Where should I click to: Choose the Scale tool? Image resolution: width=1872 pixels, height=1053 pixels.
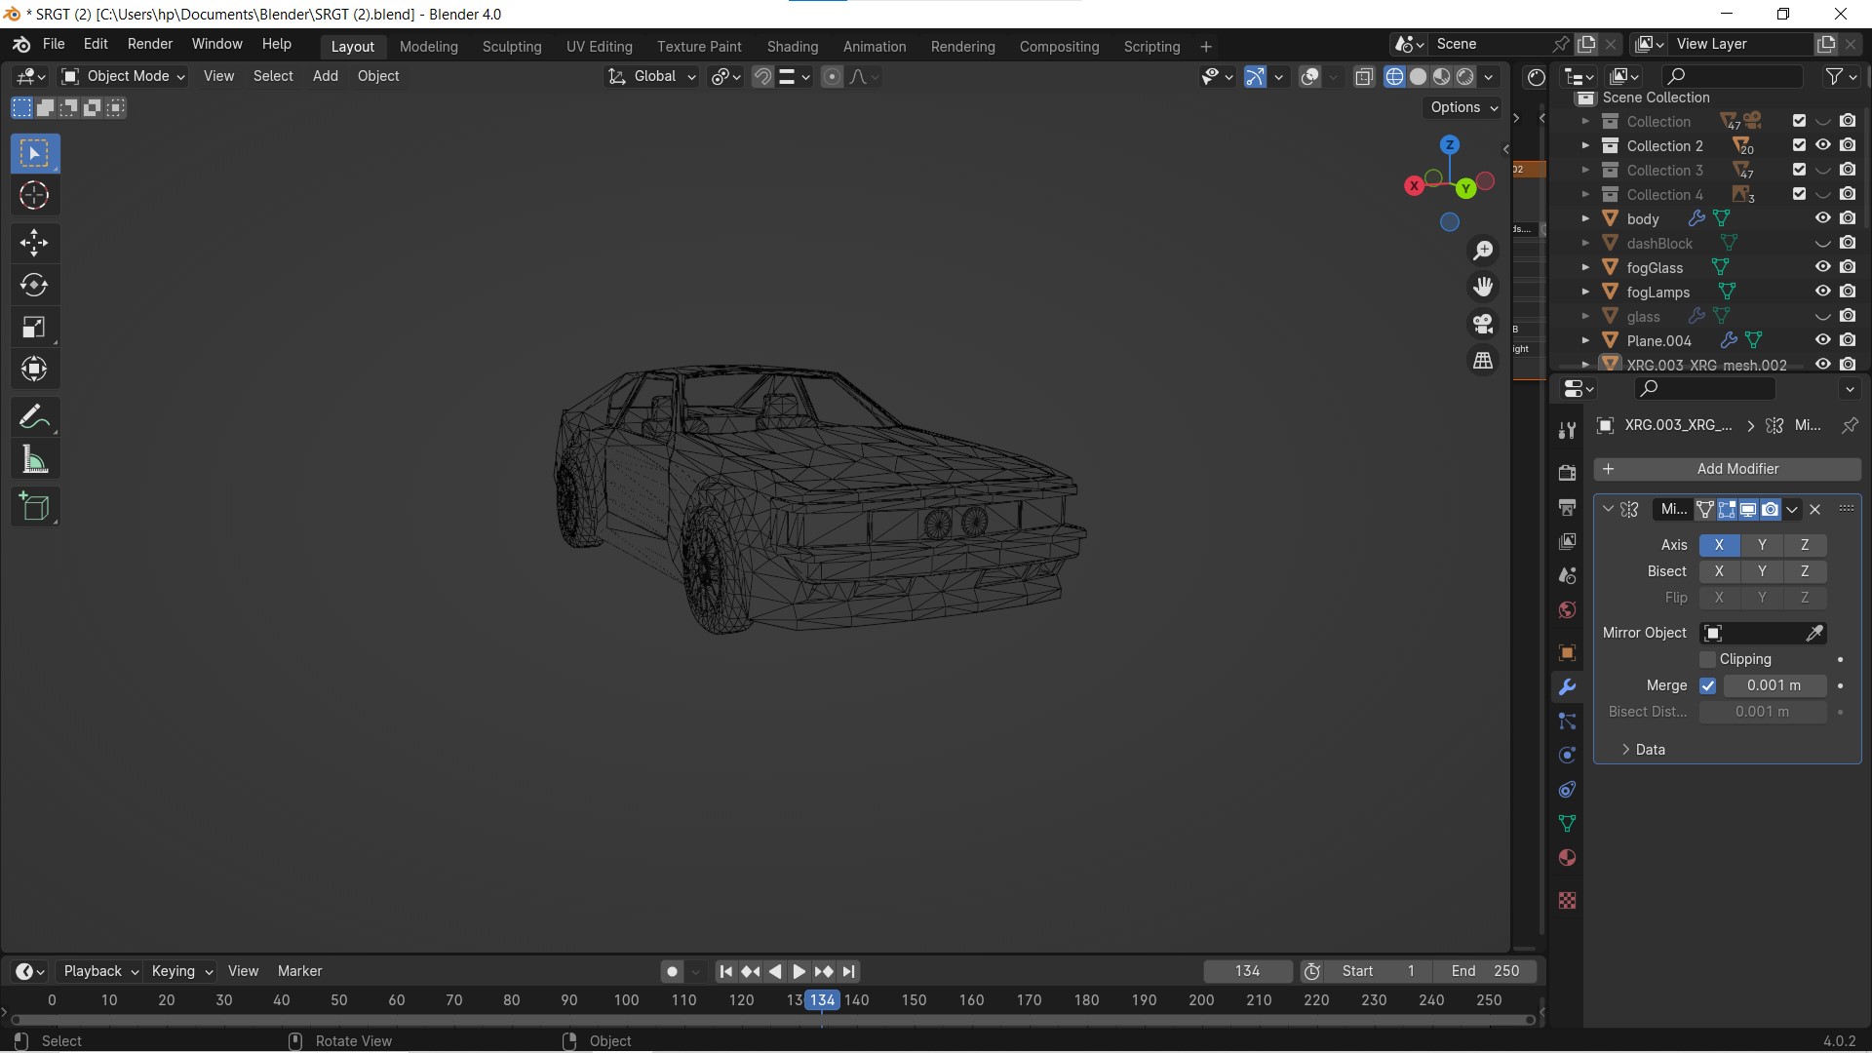click(34, 328)
